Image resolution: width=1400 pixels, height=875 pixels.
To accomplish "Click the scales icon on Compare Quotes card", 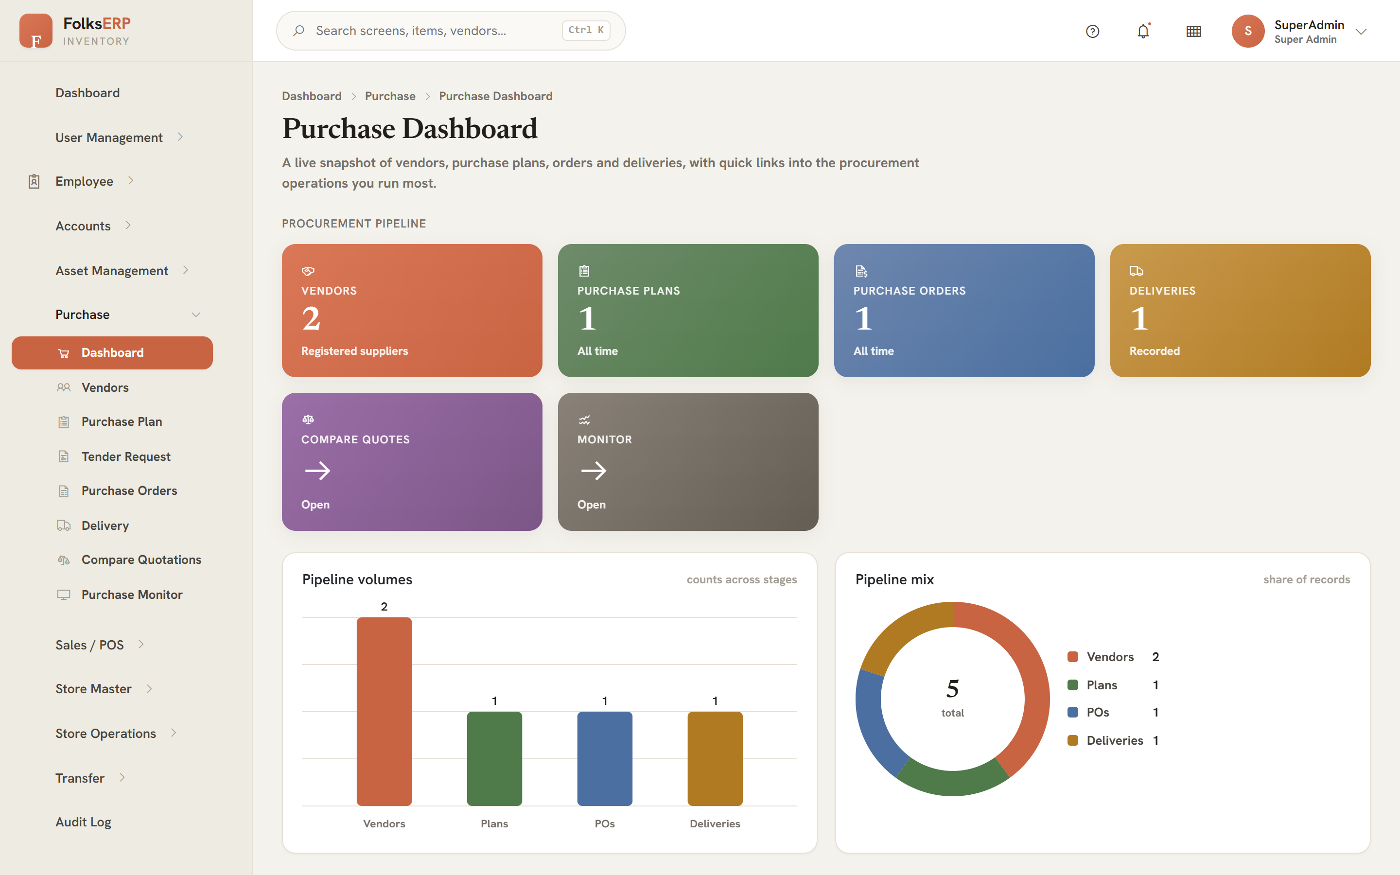I will (x=308, y=420).
